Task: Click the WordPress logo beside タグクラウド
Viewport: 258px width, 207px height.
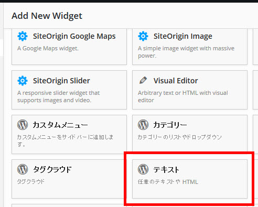Action: 23,169
